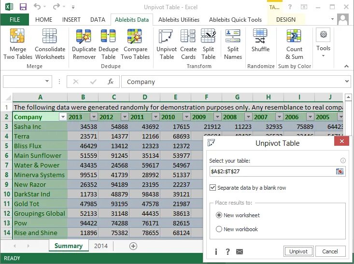The width and height of the screenshot is (354, 264).
Task: Open Count & Sum by color
Action: [294, 44]
